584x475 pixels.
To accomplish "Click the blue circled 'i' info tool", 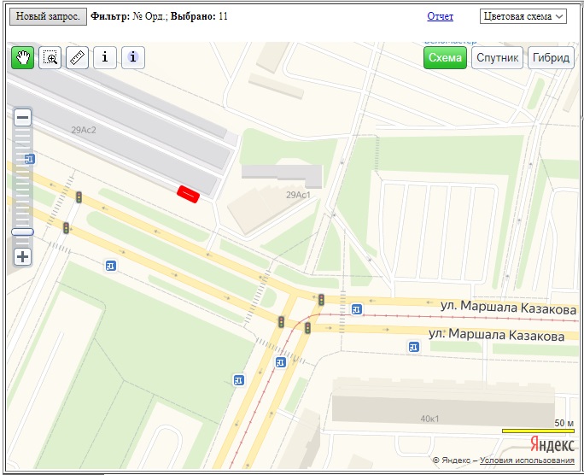I will [133, 57].
